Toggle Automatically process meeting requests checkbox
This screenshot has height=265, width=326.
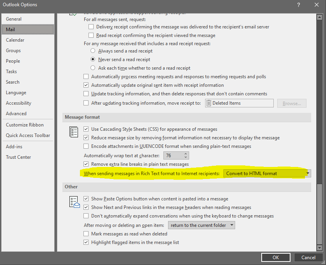(86, 77)
